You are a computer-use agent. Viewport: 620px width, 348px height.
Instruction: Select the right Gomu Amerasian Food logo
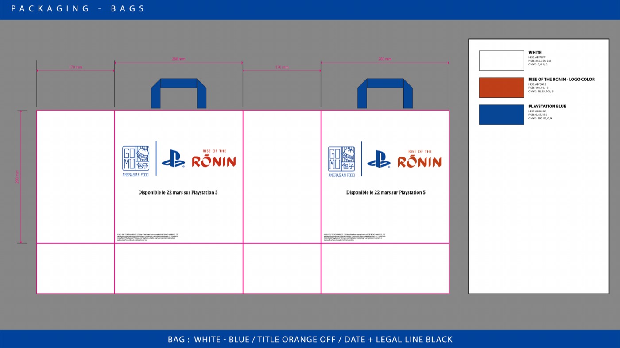click(341, 161)
